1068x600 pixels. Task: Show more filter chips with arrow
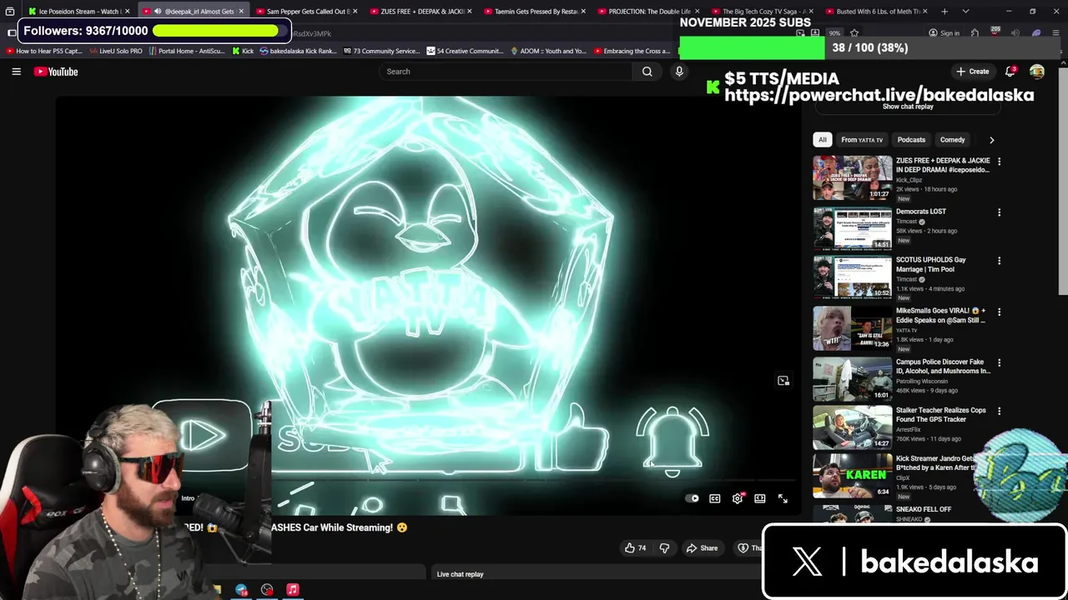(991, 140)
